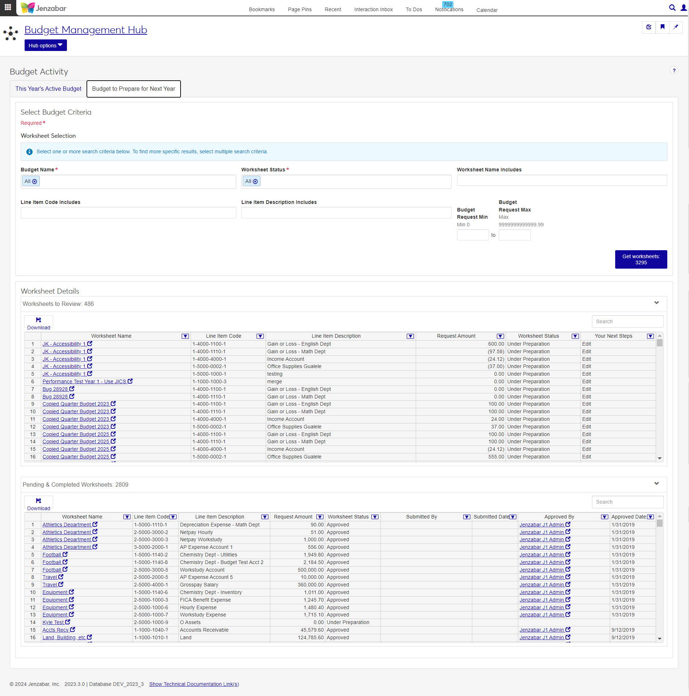Open Request Amount column filter in review grid
The height and width of the screenshot is (696, 689).
coord(500,336)
